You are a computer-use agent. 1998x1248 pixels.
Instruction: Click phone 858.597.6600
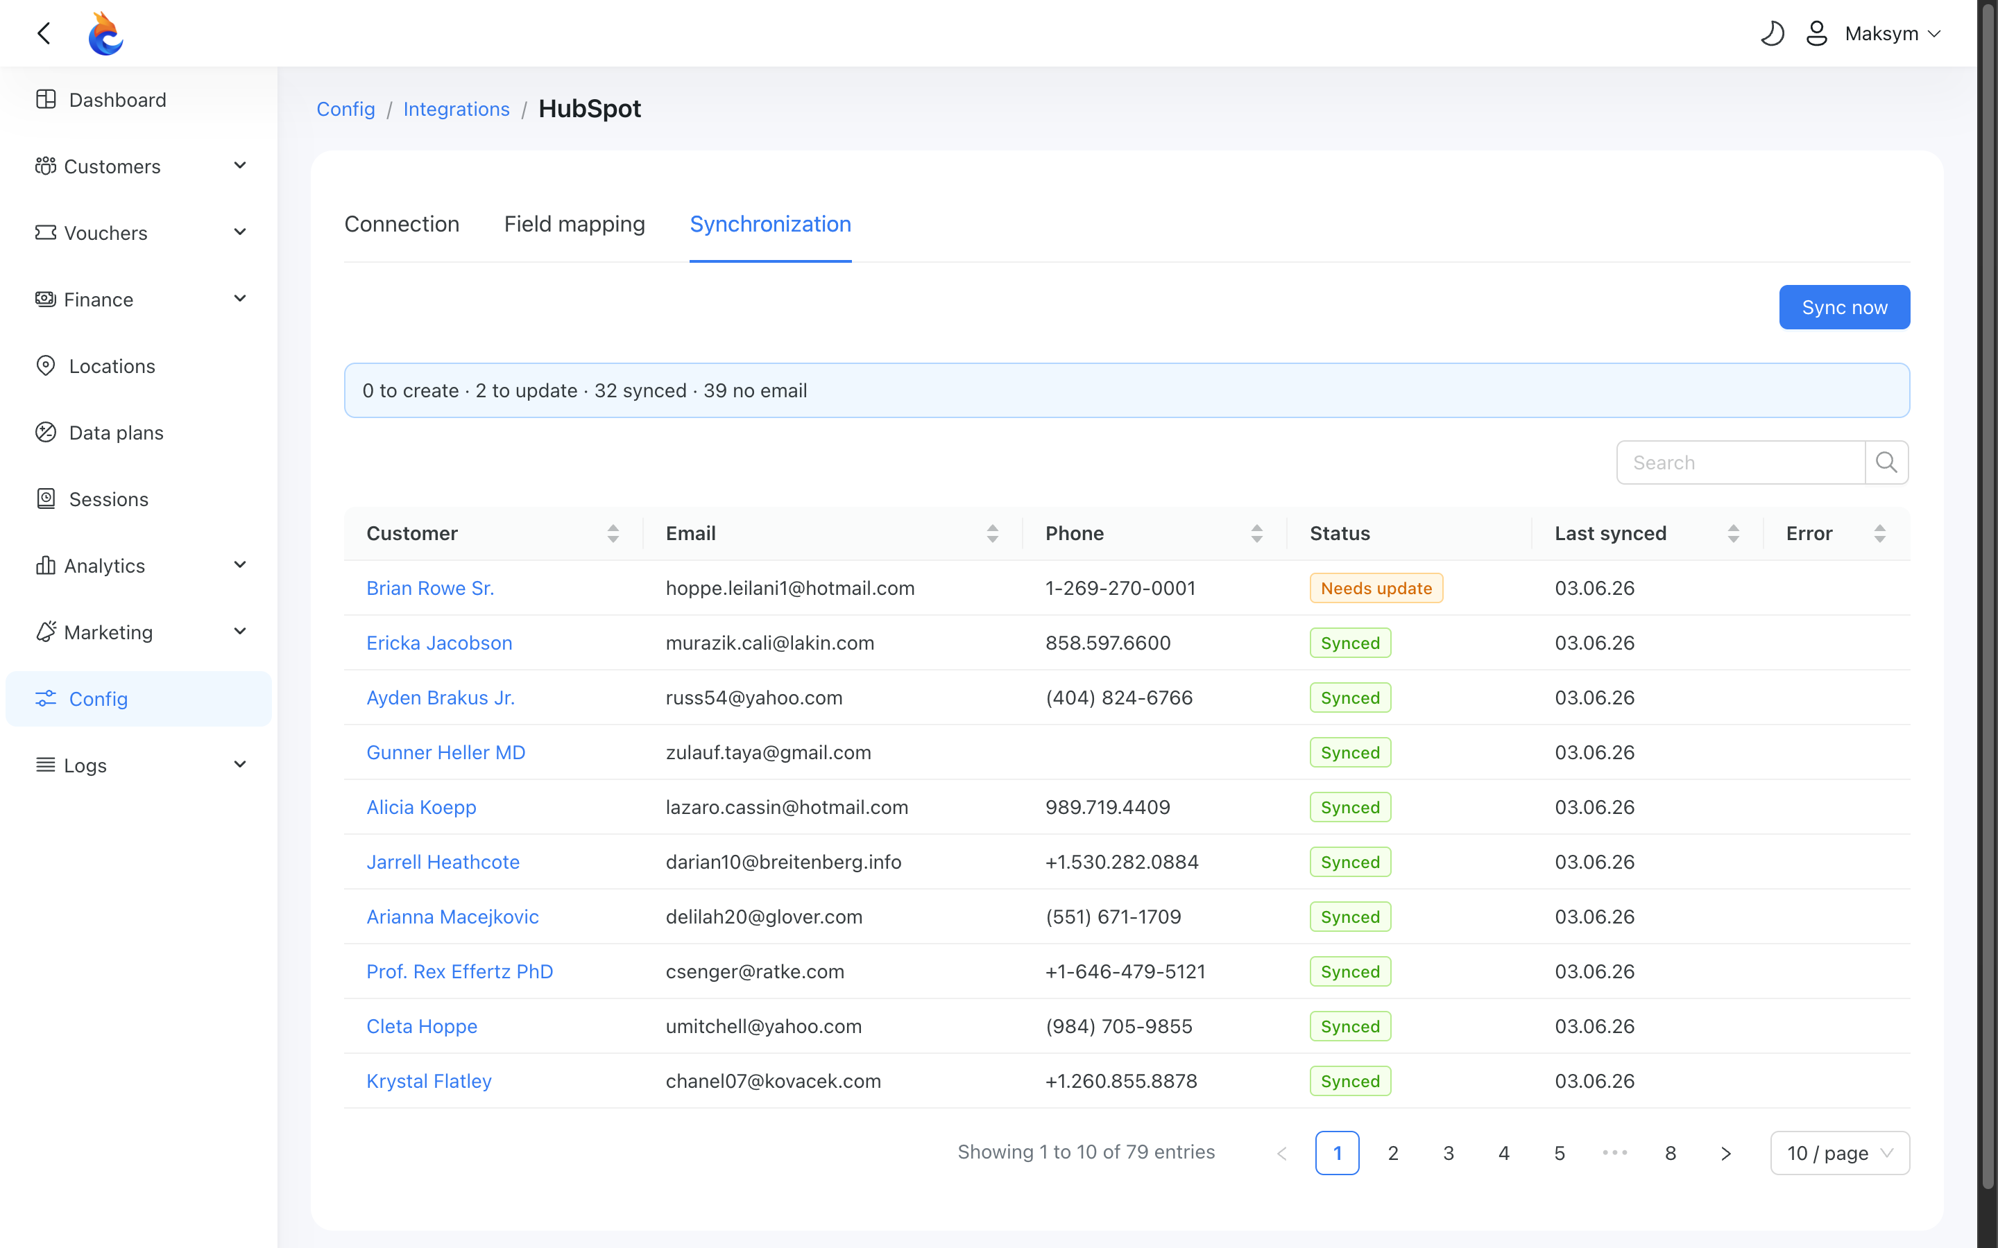click(x=1108, y=643)
